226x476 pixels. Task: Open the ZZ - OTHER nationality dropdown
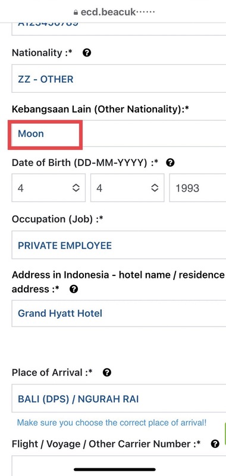tap(119, 79)
